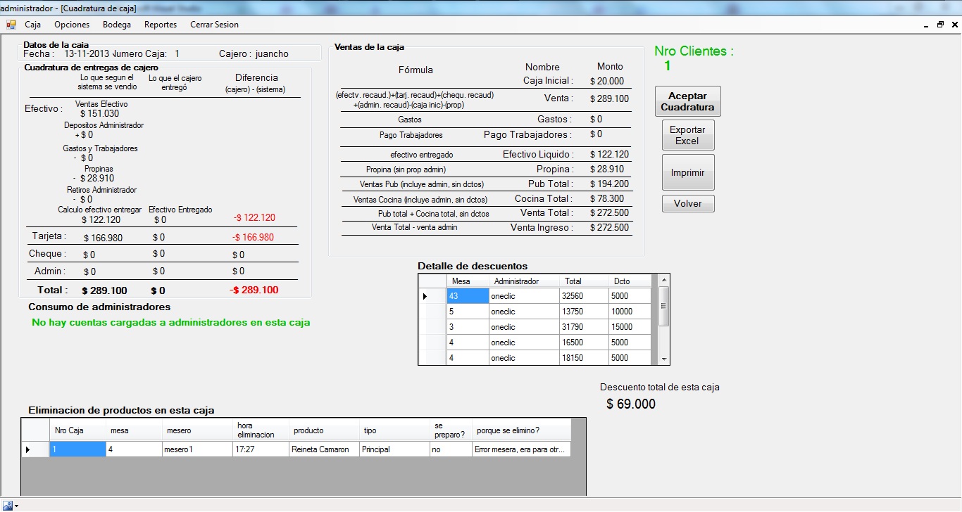Screen dimensions: 962x512
Task: Click the Fecha value 13-11-2013
Action: point(87,53)
